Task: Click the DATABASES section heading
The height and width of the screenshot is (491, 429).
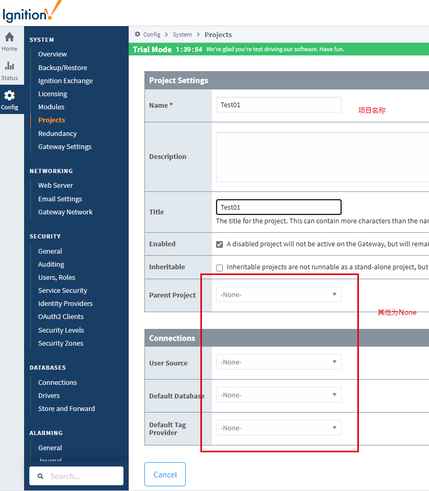Action: [48, 368]
